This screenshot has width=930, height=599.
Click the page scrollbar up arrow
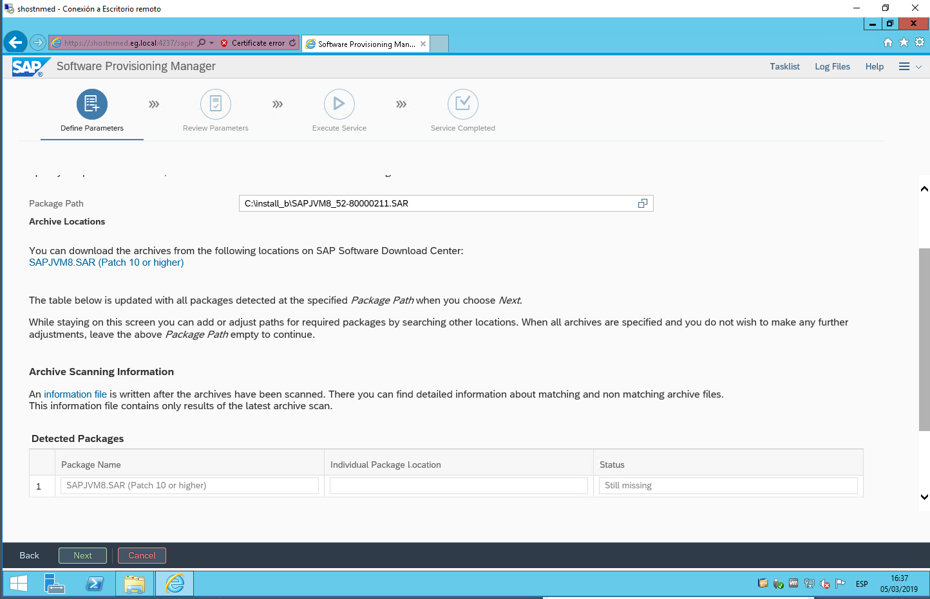(x=924, y=189)
